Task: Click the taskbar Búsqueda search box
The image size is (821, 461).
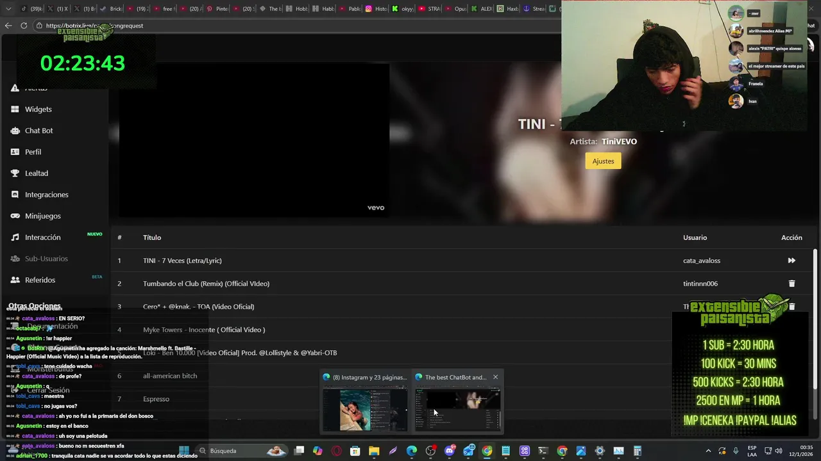Action: click(242, 451)
